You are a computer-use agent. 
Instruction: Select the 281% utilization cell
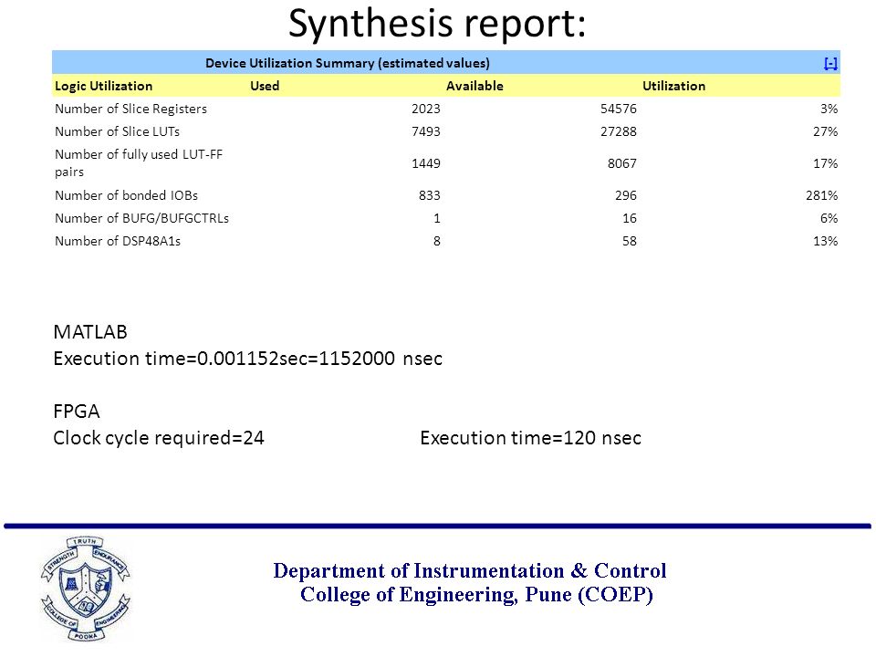(822, 195)
